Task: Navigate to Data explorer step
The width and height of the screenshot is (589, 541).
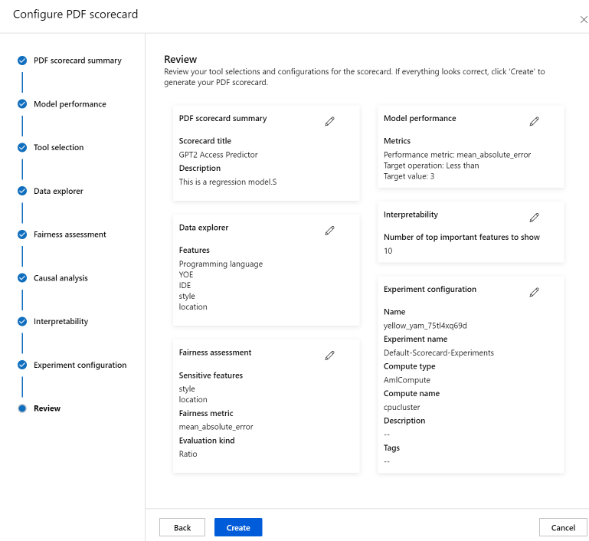Action: tap(58, 191)
